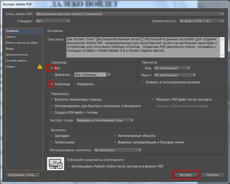
Task: Click the yellow warning icon next to Сводка
Action: point(40,66)
